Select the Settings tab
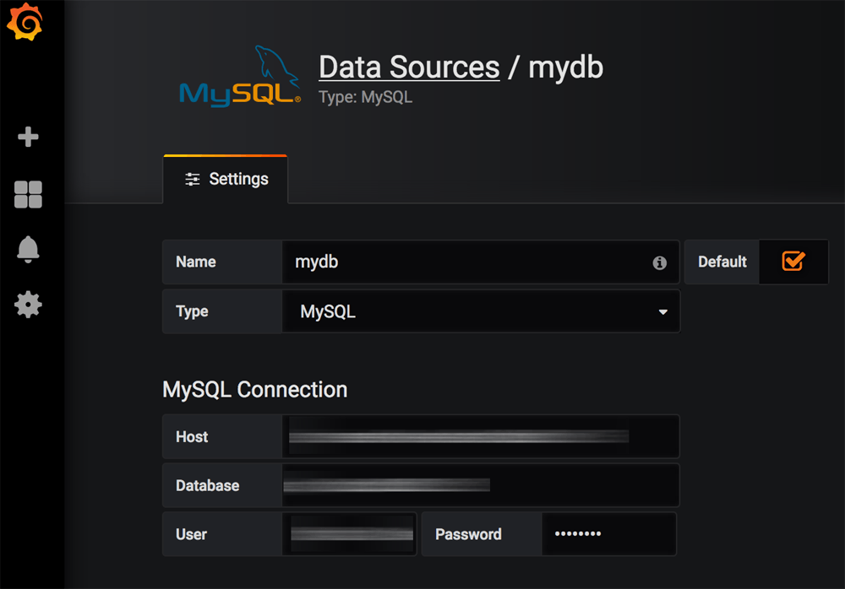 tap(226, 179)
